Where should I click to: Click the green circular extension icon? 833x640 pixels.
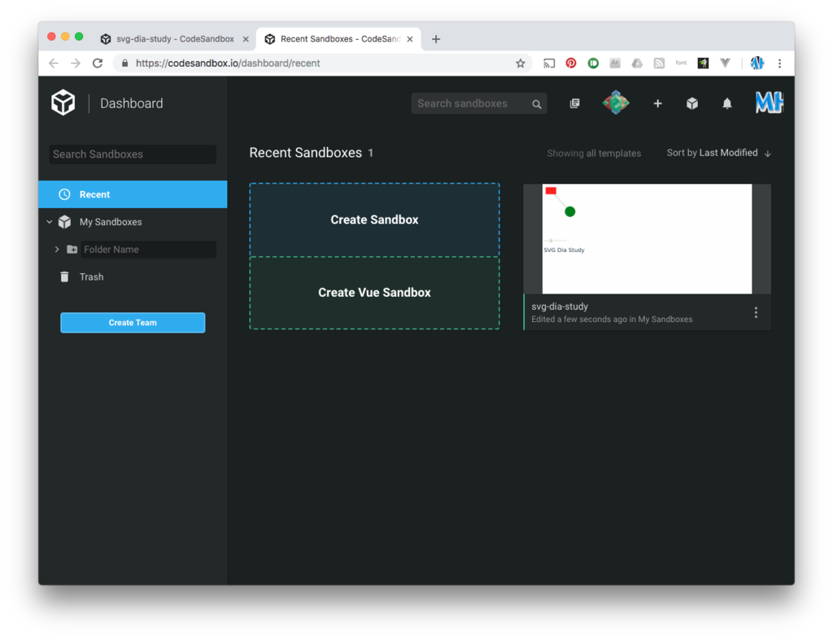click(x=593, y=63)
